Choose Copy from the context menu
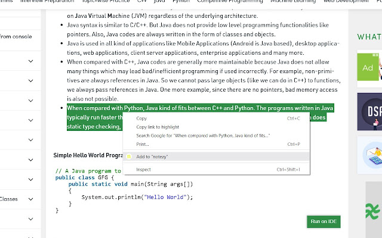Viewport: 382px width, 238px height. 216,118
